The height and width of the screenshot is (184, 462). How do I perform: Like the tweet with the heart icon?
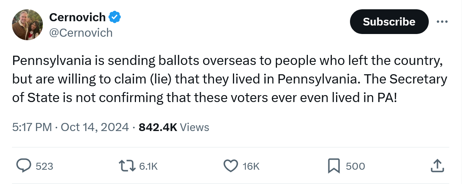tap(231, 166)
